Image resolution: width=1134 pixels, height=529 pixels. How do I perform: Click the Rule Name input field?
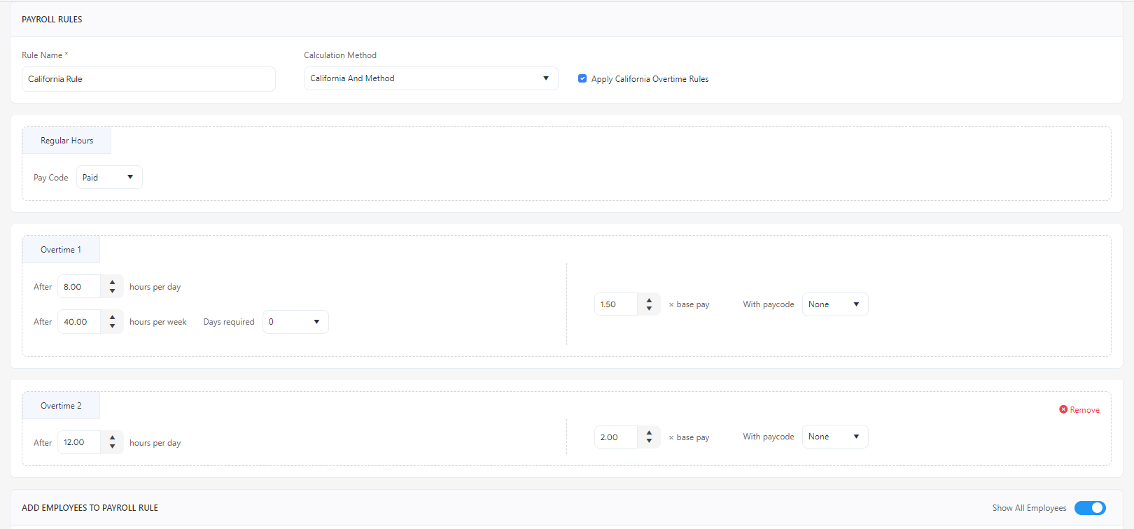[148, 79]
